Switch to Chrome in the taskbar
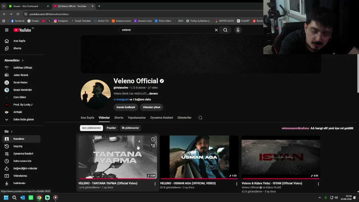Viewport: 359px width, 202px height. (x=39, y=198)
